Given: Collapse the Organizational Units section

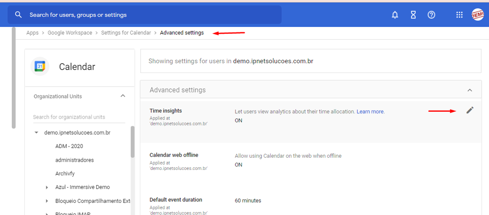Looking at the screenshot, I should 123,96.
